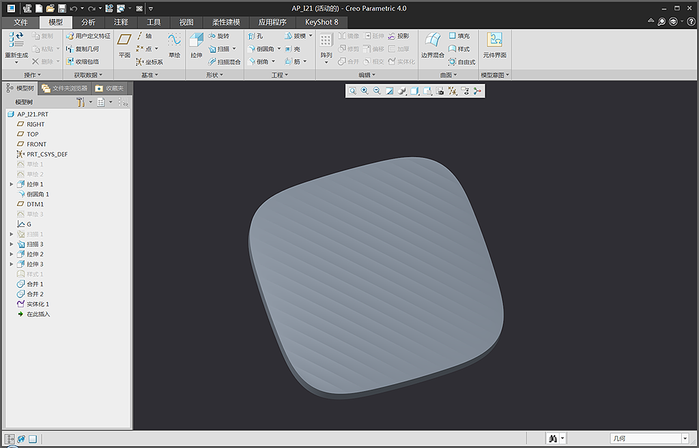The height and width of the screenshot is (448, 699).
Task: Open the 工程 group dropdown
Action: tap(279, 75)
